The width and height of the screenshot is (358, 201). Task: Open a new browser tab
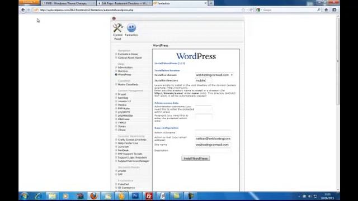[x=211, y=3]
